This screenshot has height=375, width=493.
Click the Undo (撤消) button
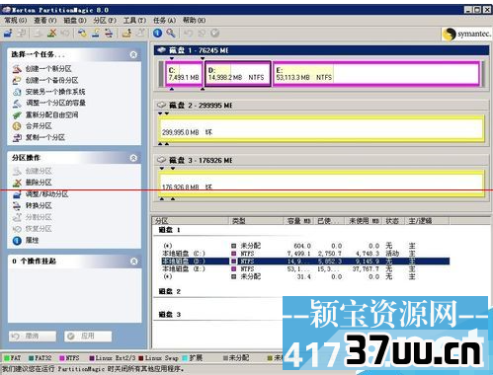33,336
